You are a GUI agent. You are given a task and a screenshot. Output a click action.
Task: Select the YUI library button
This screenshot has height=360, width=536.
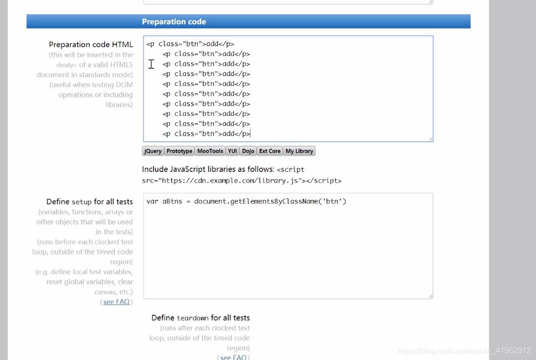click(233, 151)
